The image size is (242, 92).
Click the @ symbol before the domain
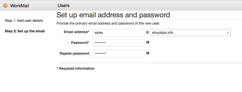pos(147,32)
